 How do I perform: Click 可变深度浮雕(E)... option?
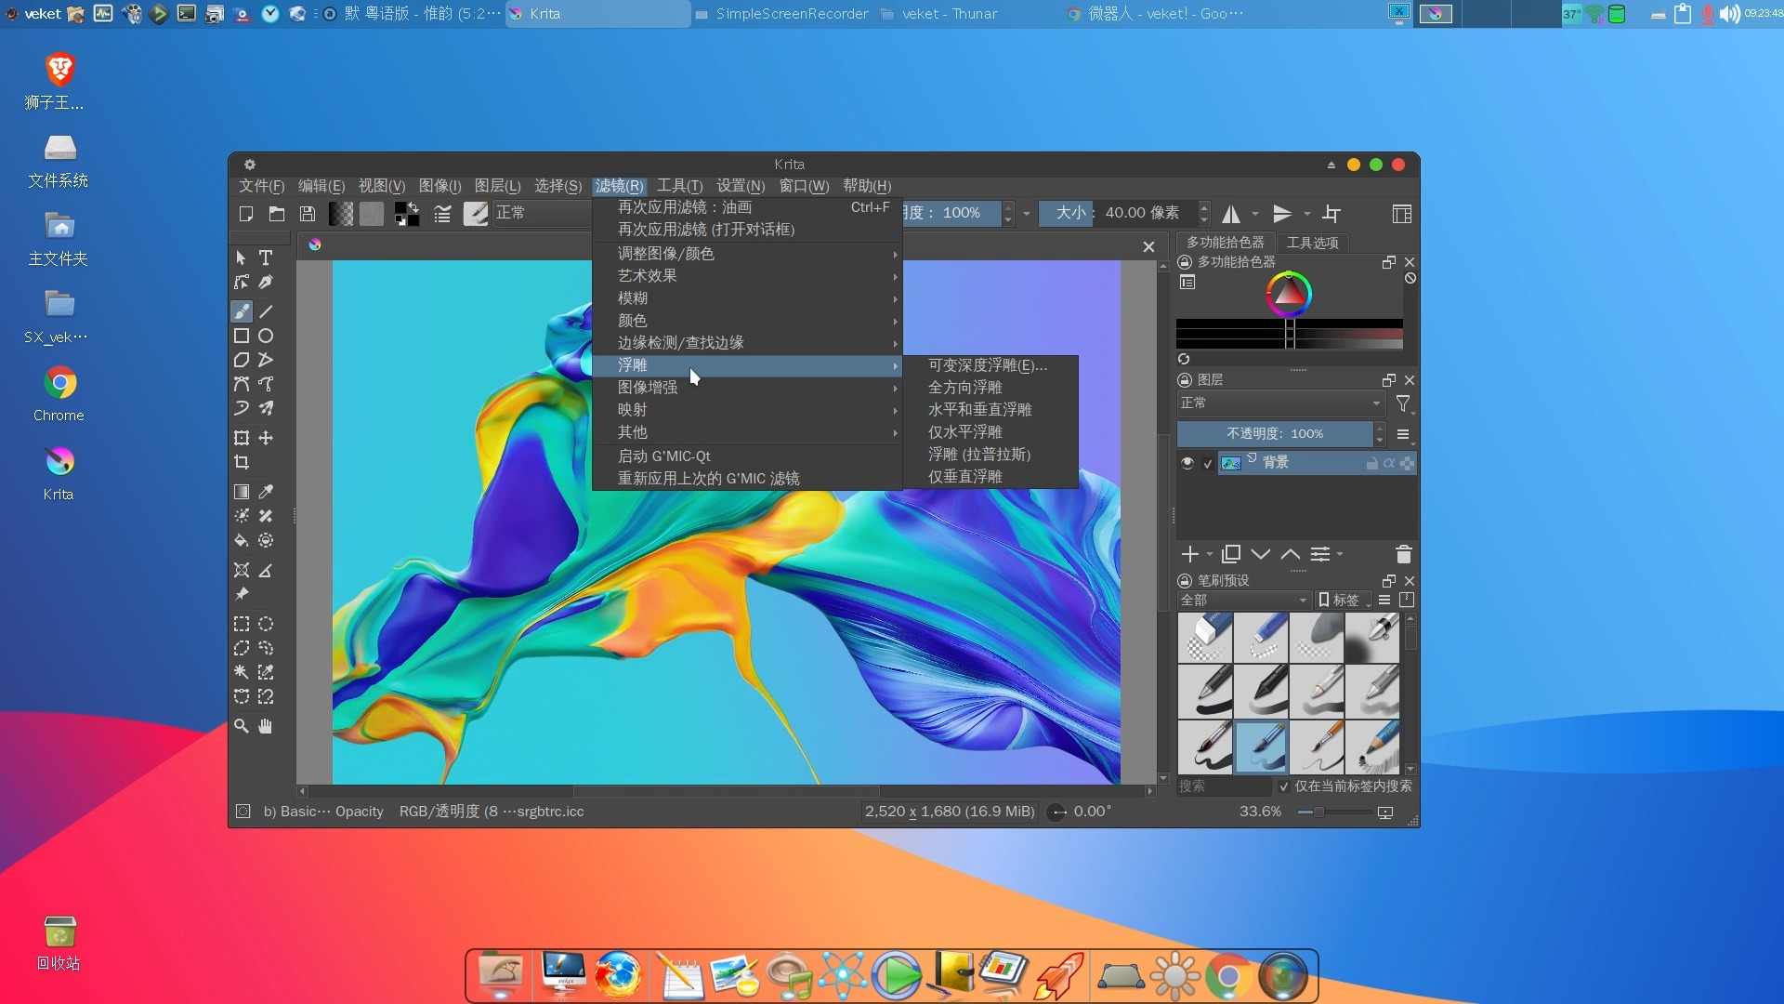pyautogui.click(x=988, y=364)
